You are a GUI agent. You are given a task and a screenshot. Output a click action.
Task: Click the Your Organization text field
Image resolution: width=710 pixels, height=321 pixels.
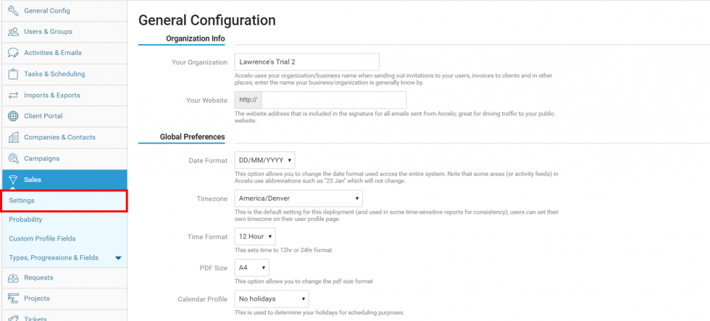tap(307, 62)
